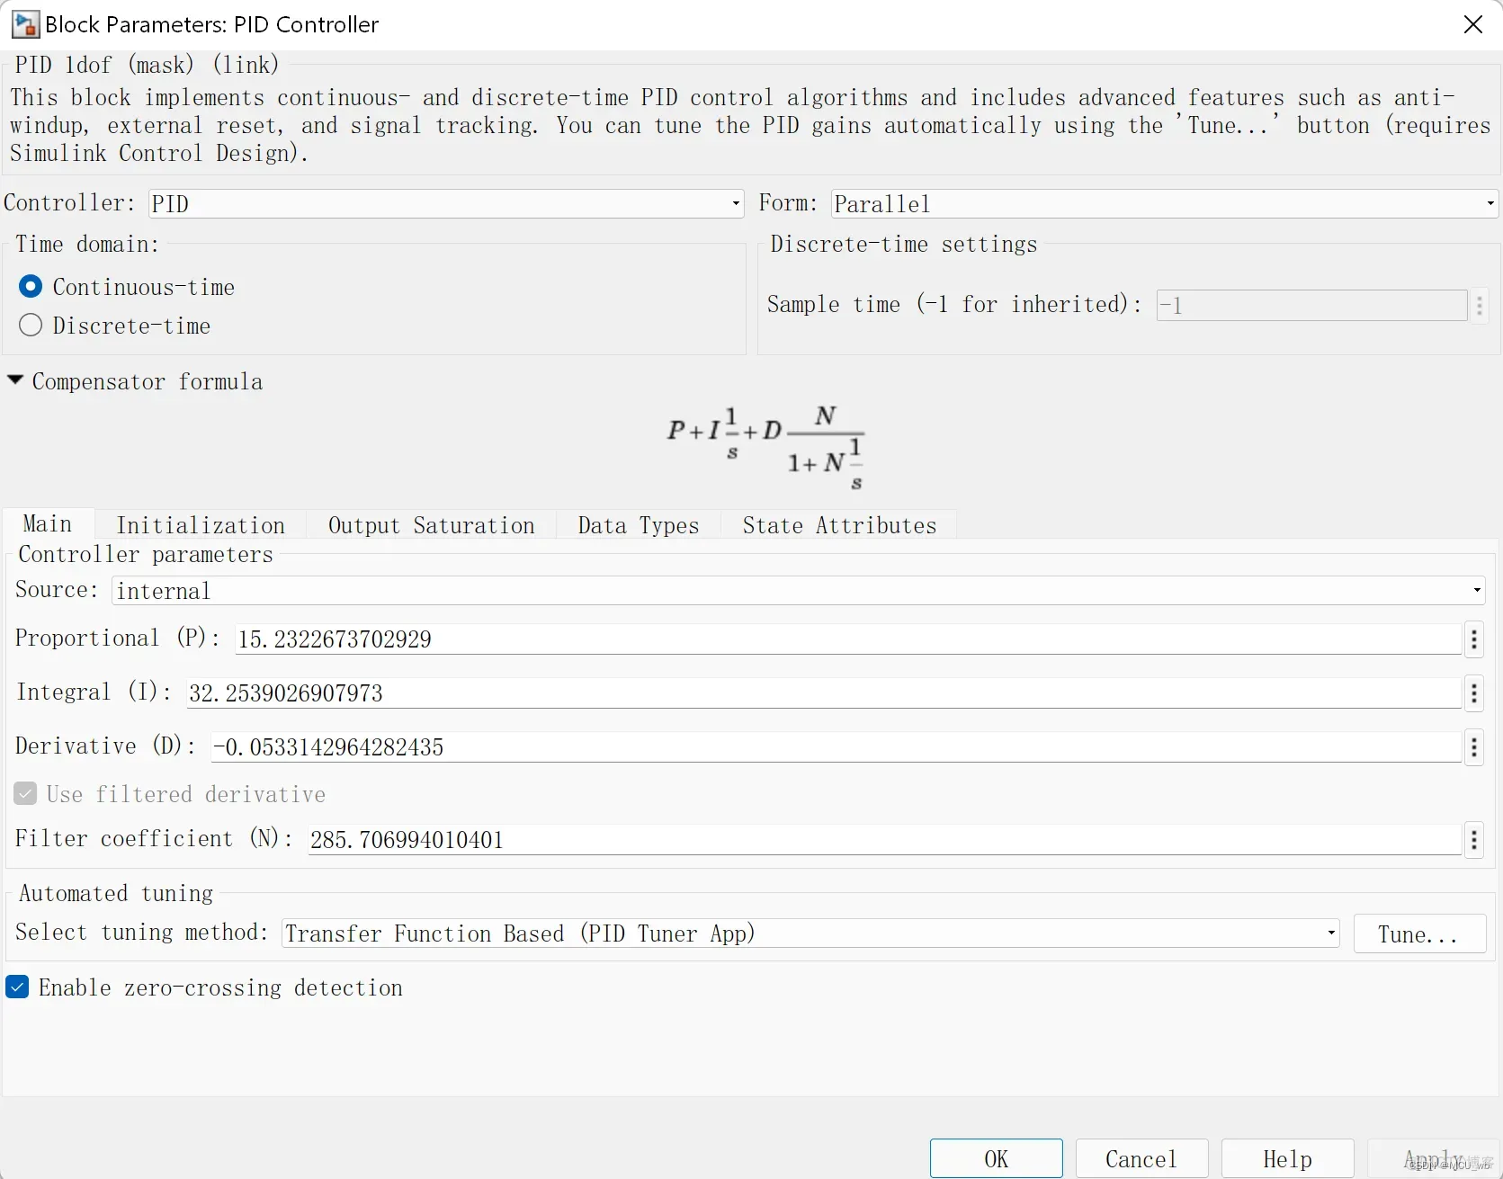Click the Apply button
Screen dimensions: 1503x1179
[1434, 1158]
